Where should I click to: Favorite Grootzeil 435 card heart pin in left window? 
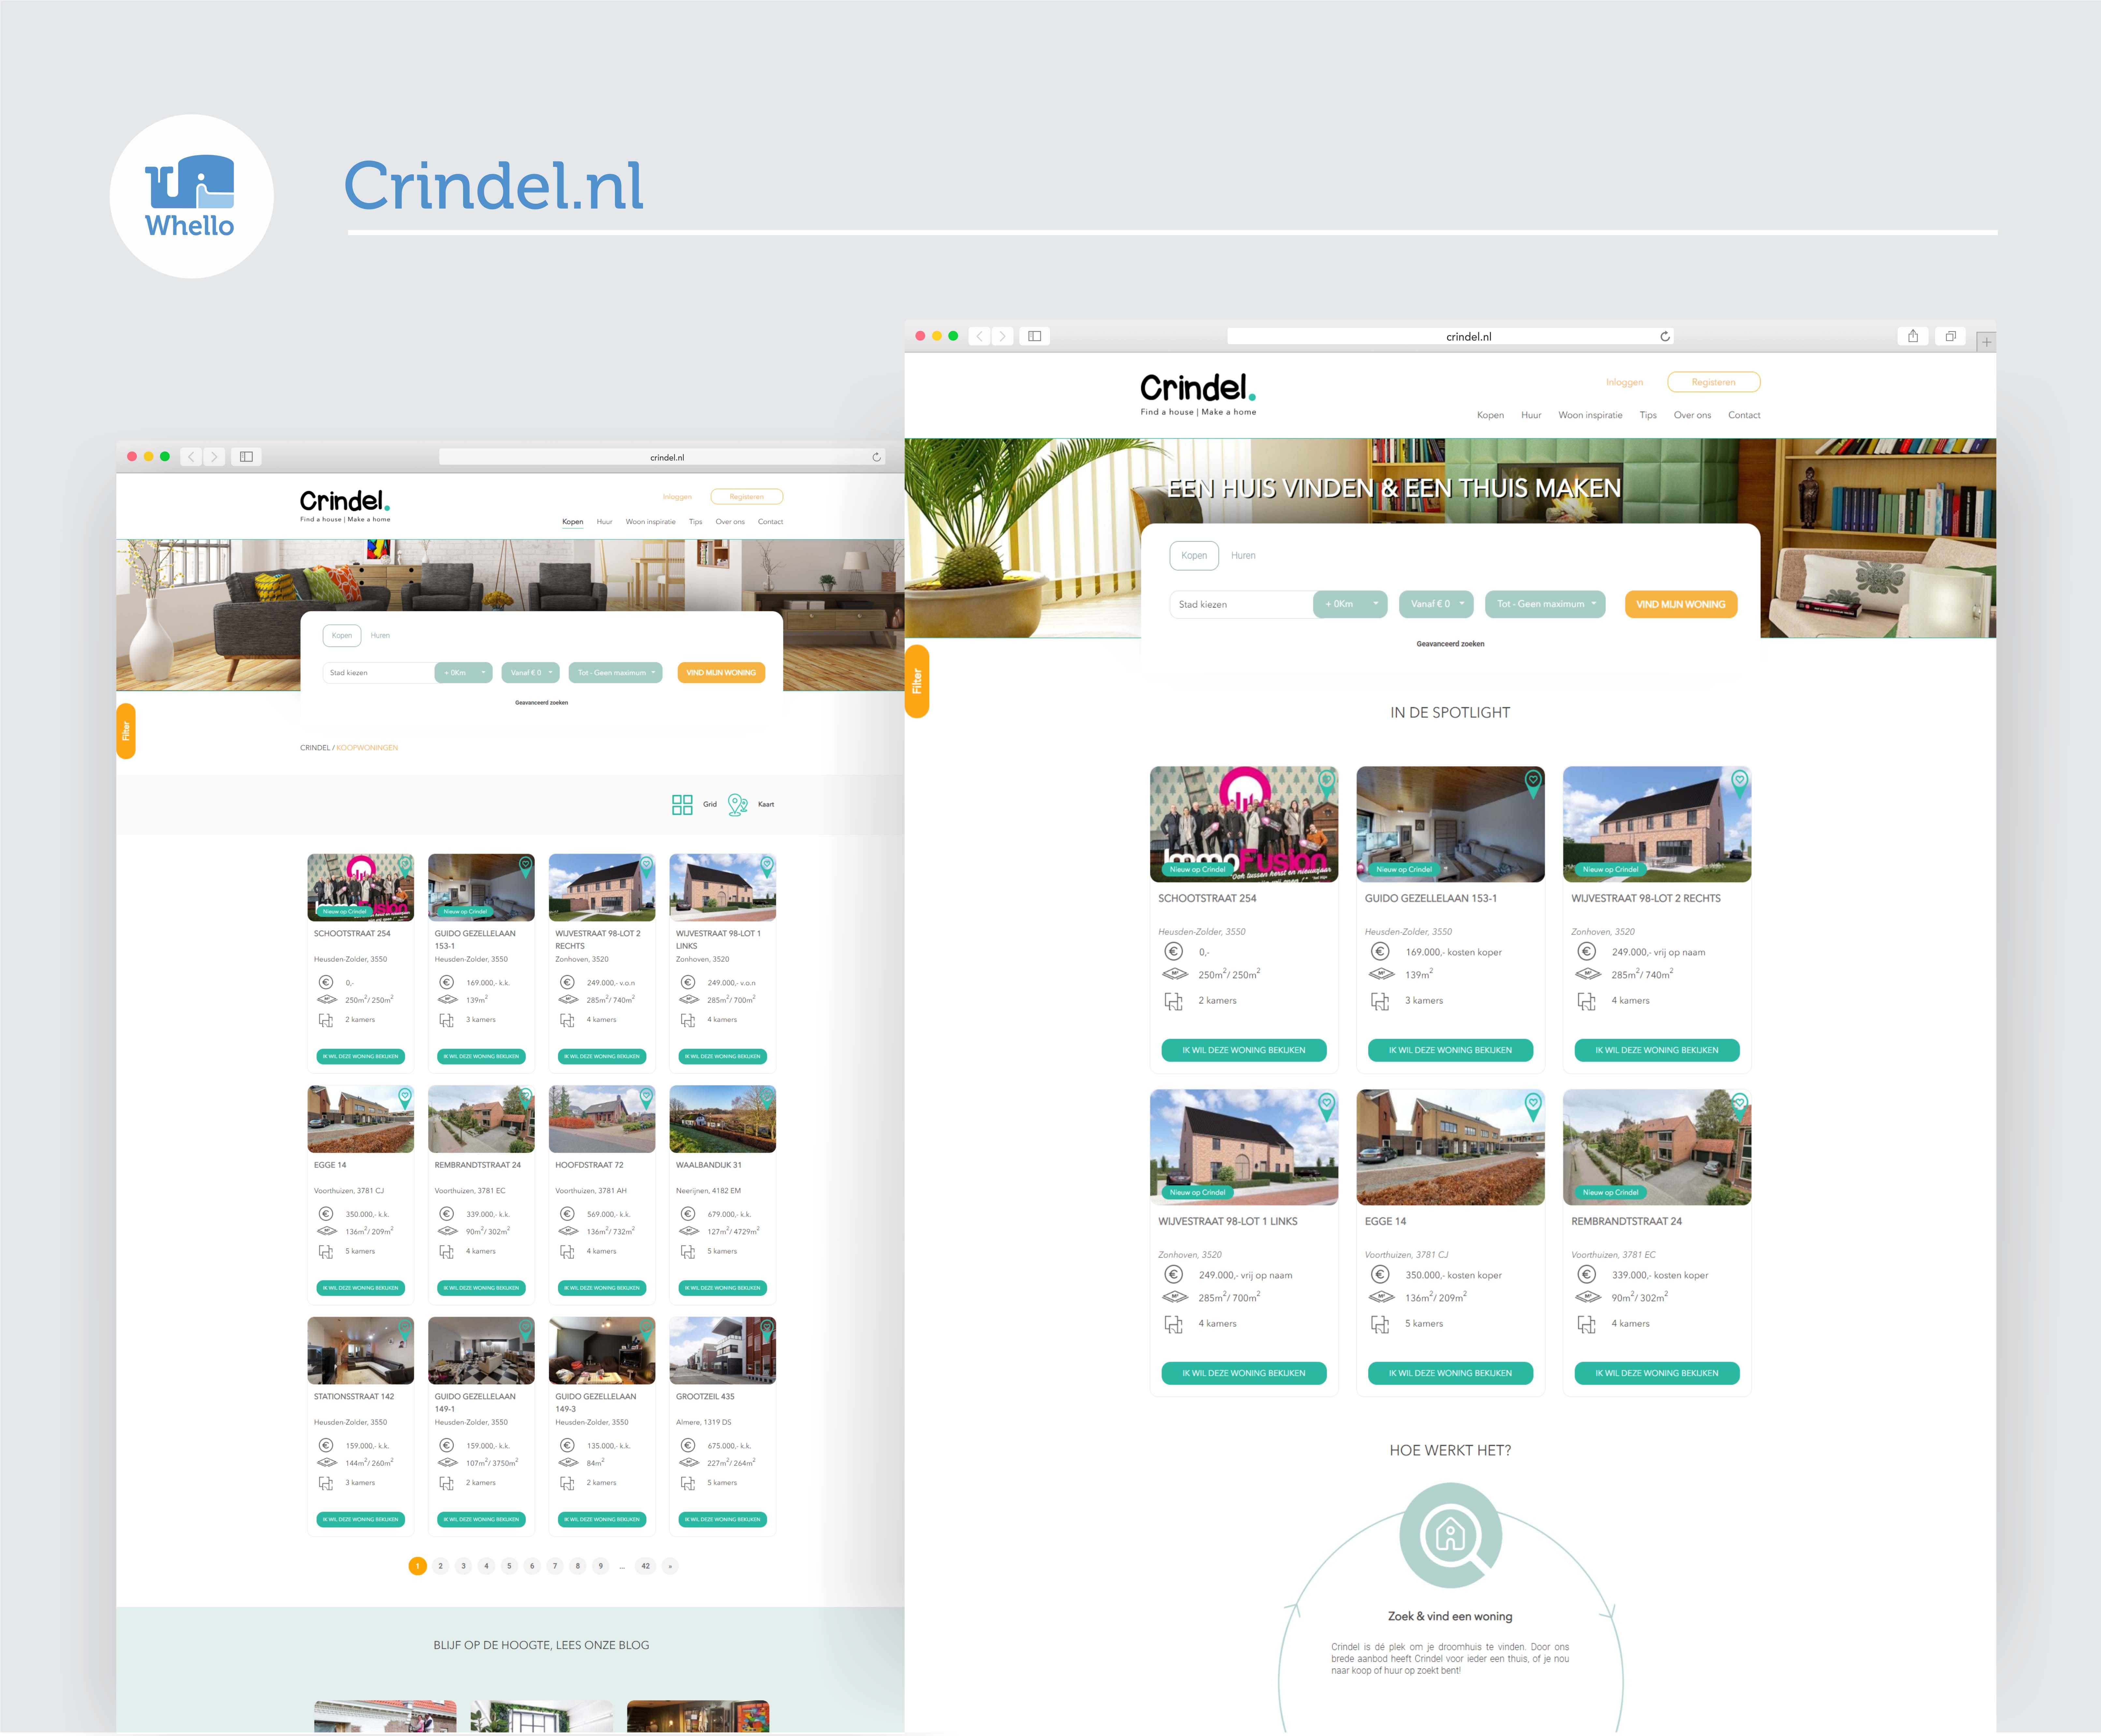[767, 1330]
